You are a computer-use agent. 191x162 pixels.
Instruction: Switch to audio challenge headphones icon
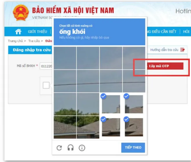pos(71,147)
